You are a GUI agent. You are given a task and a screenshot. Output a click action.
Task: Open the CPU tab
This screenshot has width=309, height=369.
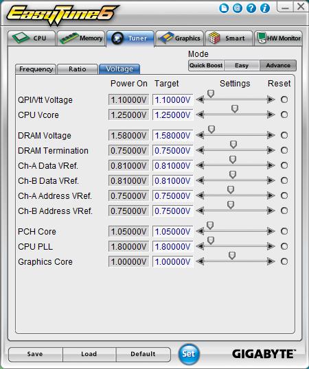click(32, 38)
